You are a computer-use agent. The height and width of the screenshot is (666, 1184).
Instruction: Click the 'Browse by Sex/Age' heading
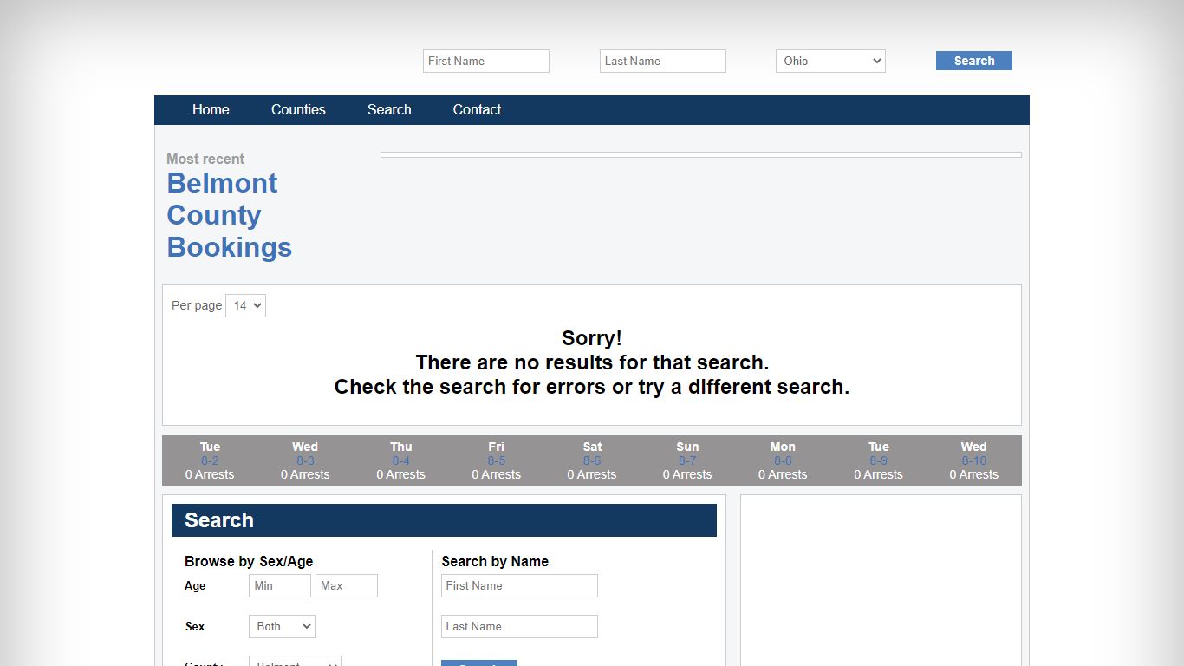click(x=249, y=561)
